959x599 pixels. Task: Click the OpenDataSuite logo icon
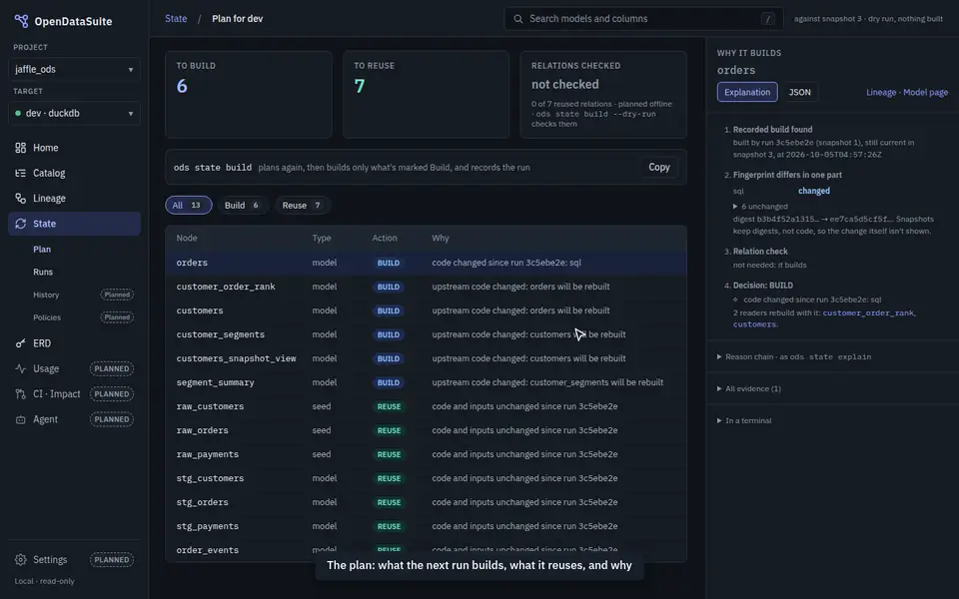click(21, 21)
